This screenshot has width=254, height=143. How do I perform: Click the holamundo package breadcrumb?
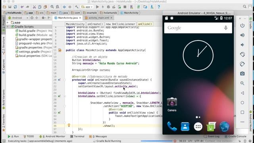[108, 13]
